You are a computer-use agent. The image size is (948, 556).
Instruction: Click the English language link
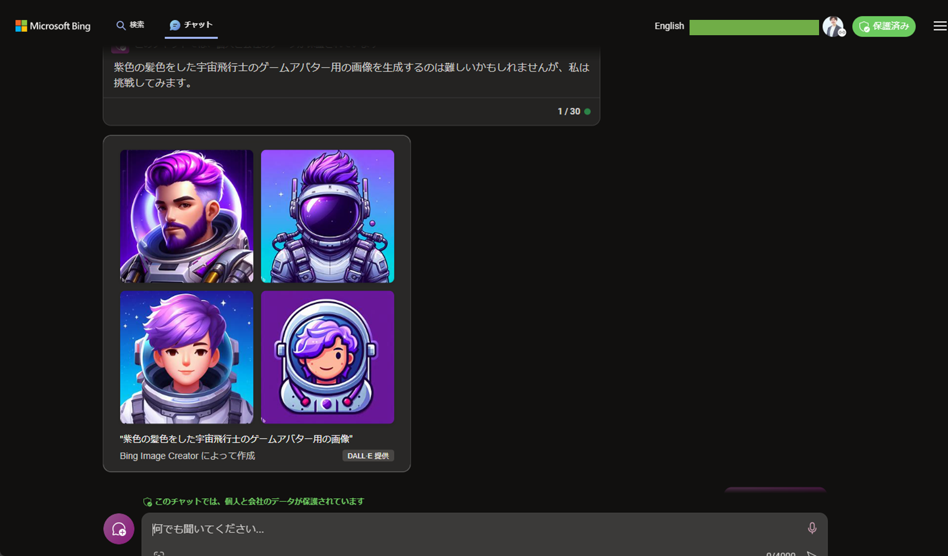pos(669,26)
